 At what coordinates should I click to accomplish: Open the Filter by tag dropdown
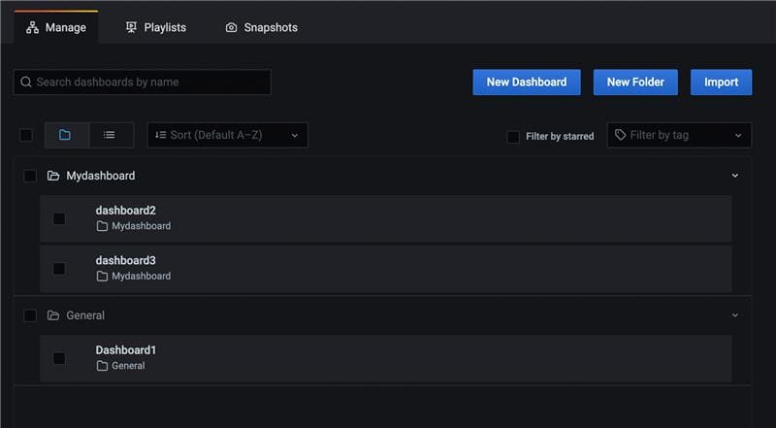(x=679, y=135)
